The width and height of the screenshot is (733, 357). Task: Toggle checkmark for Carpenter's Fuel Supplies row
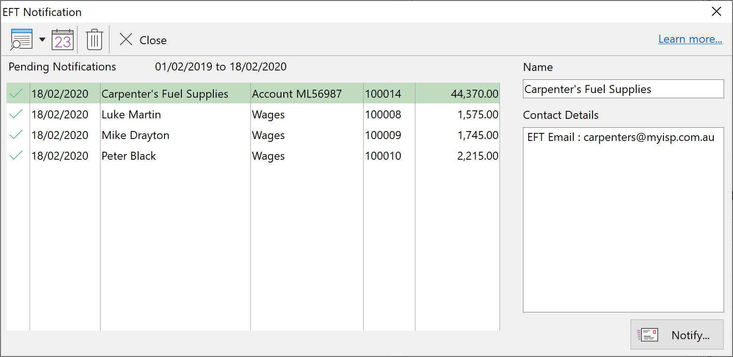tap(16, 93)
